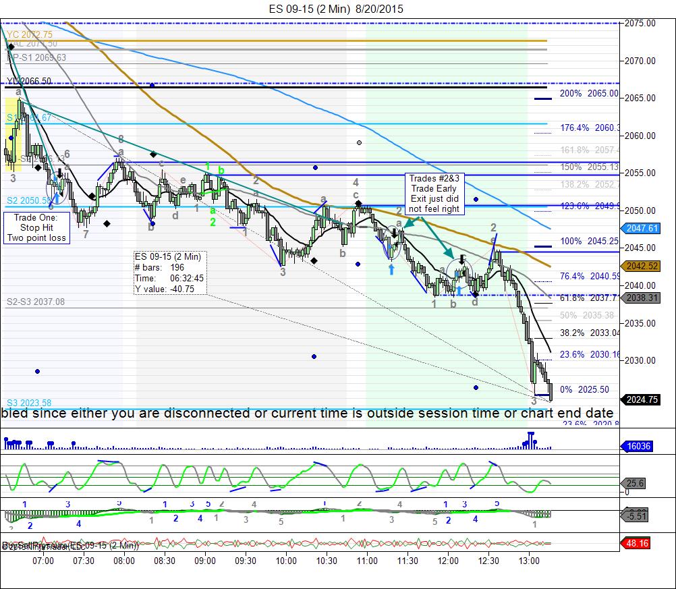Click the BuySellPressure indicator panel label
This screenshot has height=589, width=676.
(71, 545)
